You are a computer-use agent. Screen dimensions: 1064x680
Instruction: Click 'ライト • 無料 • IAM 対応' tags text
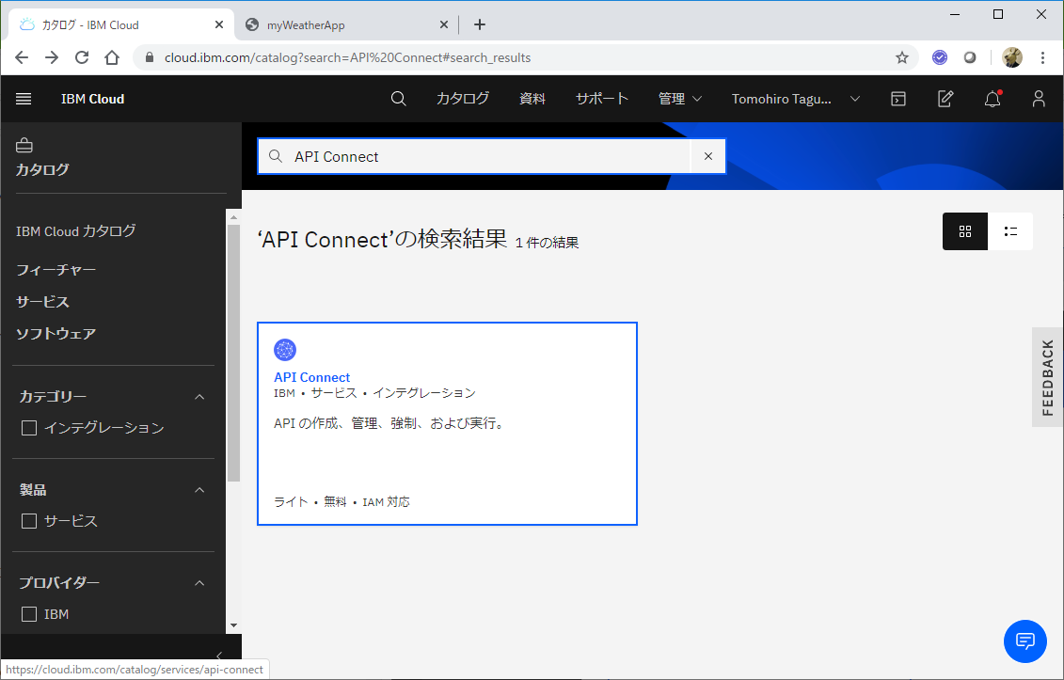coord(341,502)
